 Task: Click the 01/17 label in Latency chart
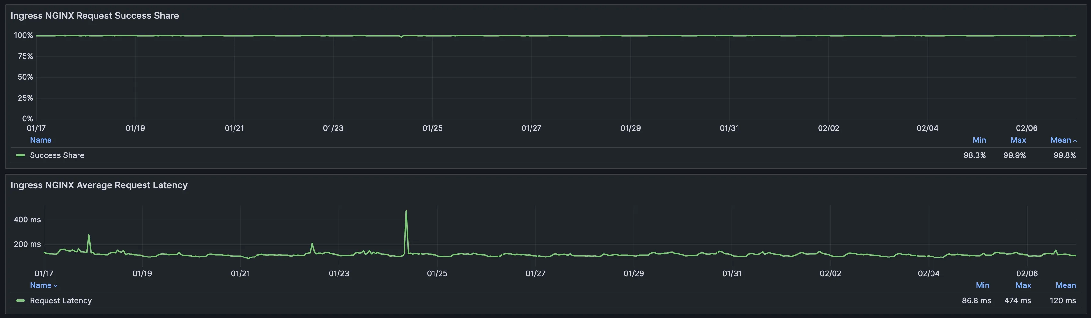point(44,274)
